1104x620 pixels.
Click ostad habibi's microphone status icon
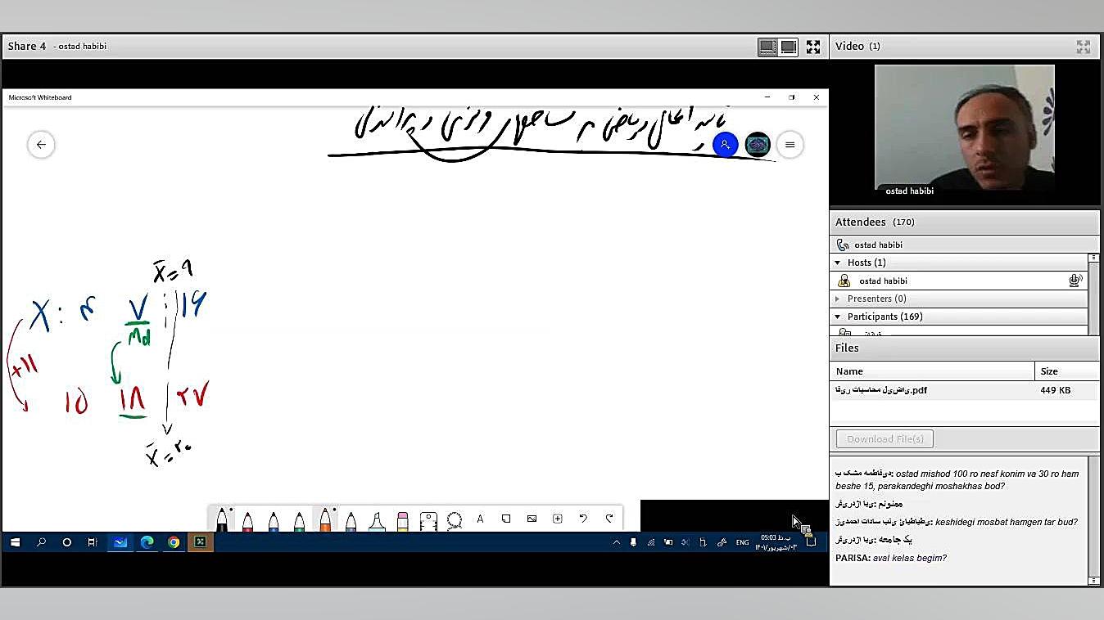1075,281
